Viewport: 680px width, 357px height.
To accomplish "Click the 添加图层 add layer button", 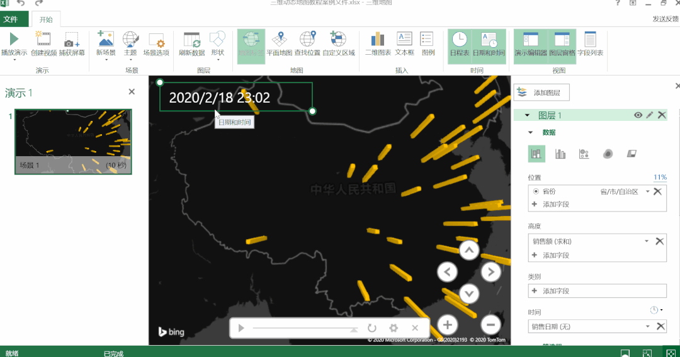I will [541, 93].
